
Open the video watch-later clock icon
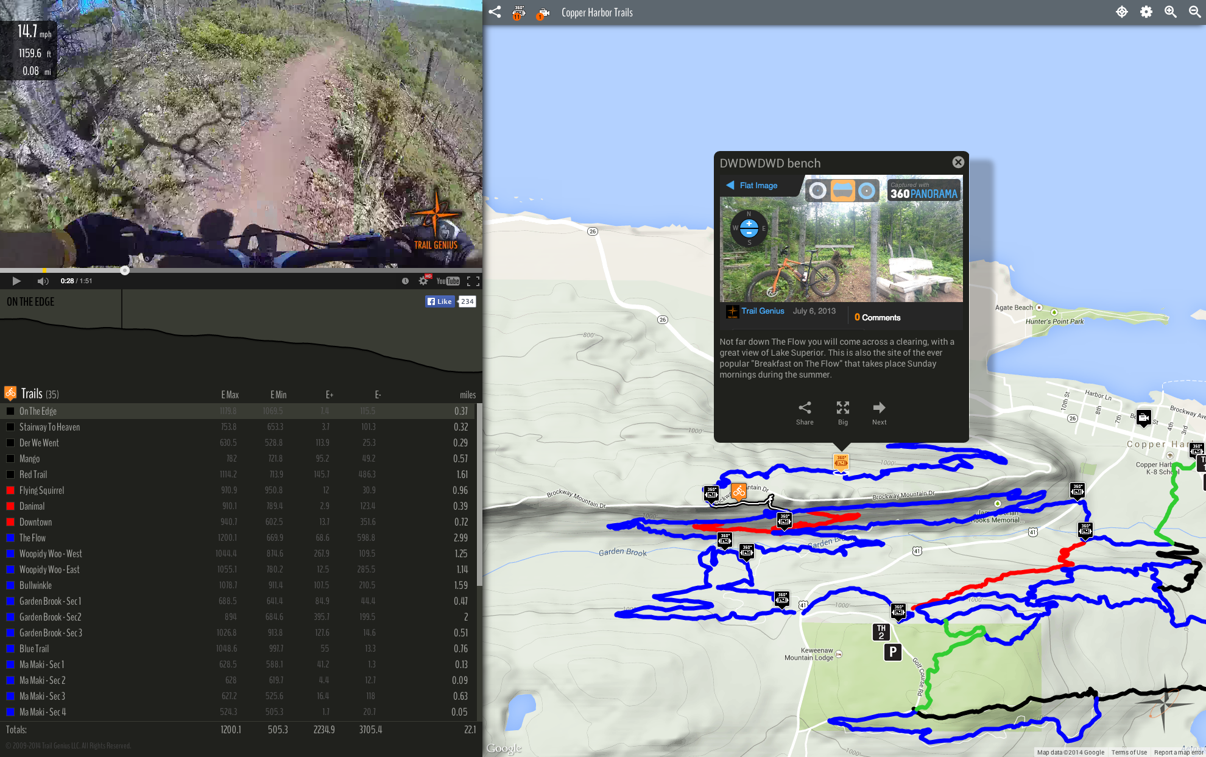(405, 281)
